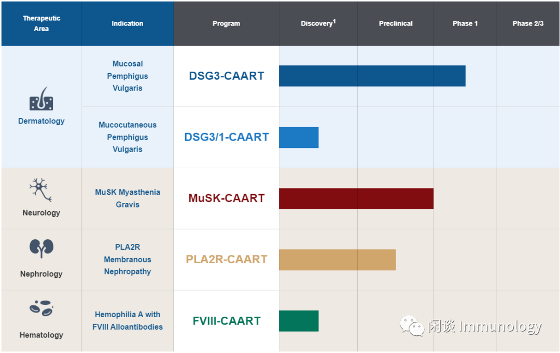Click the Neurology neuron icon
The height and width of the screenshot is (353, 560).
pyautogui.click(x=40, y=190)
